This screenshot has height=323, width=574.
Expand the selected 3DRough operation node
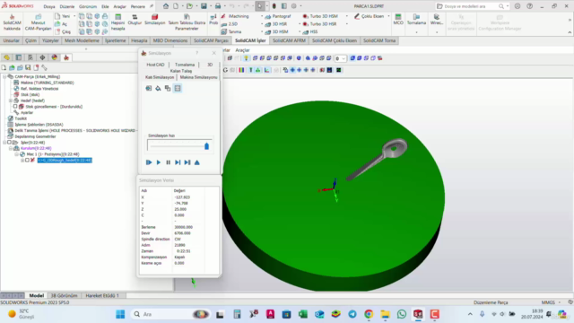22,160
